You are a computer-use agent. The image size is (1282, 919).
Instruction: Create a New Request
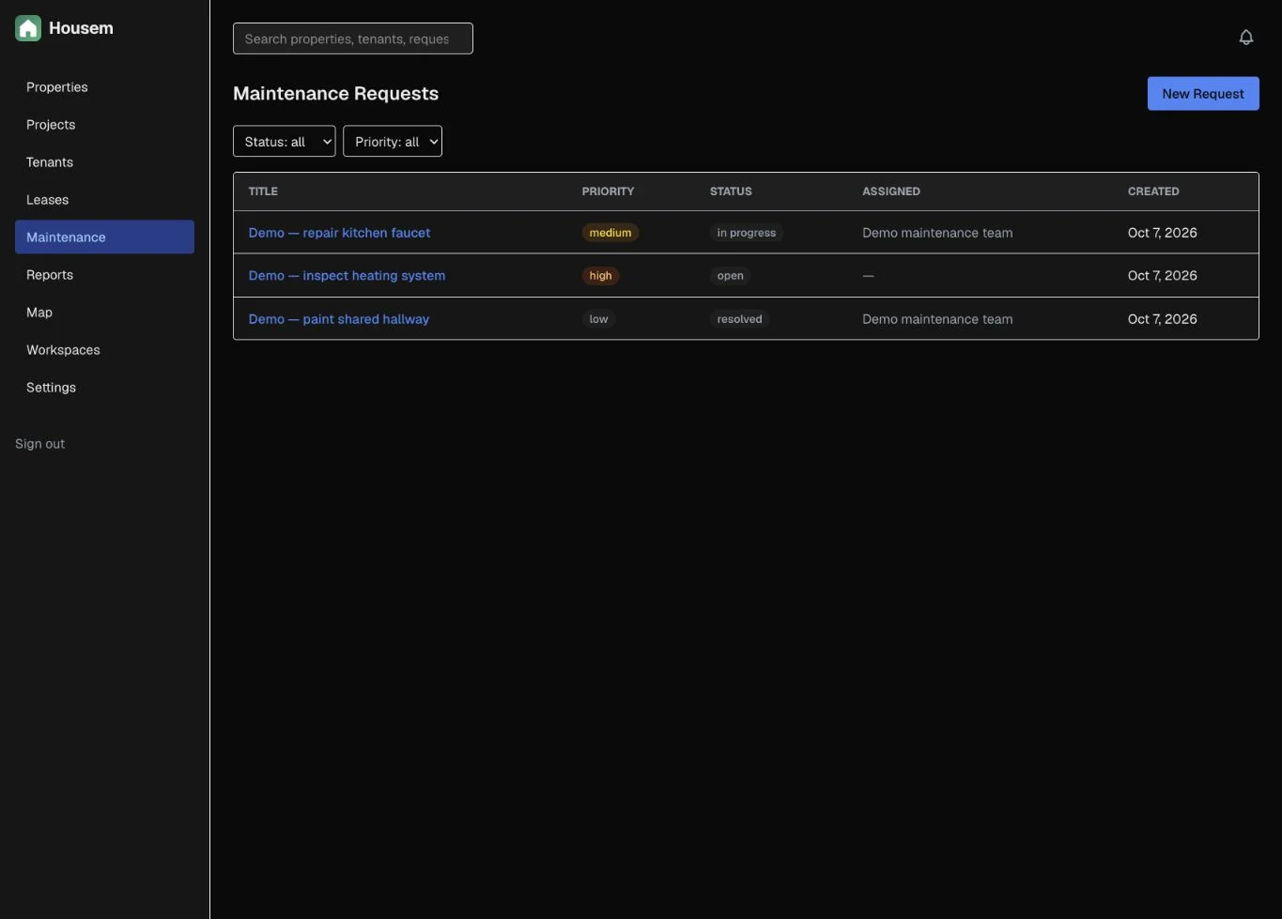[1203, 94]
